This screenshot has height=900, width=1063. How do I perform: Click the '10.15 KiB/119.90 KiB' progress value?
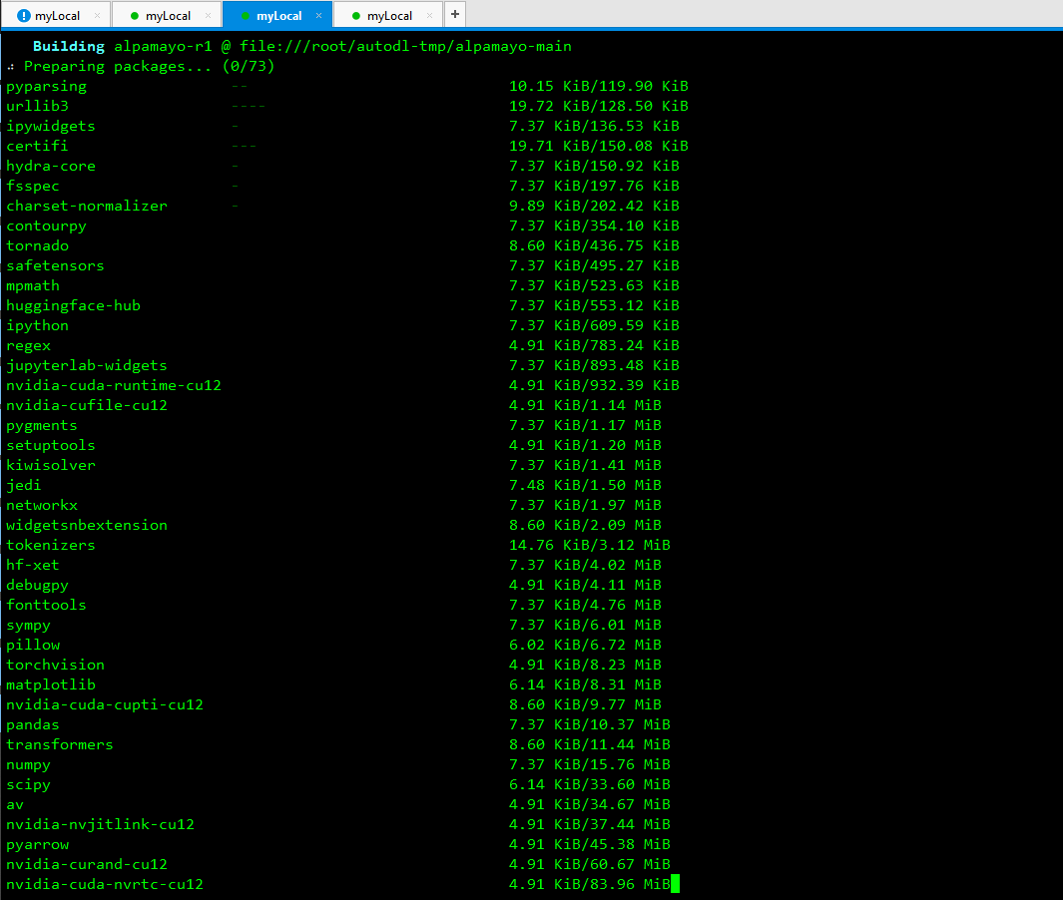click(599, 86)
